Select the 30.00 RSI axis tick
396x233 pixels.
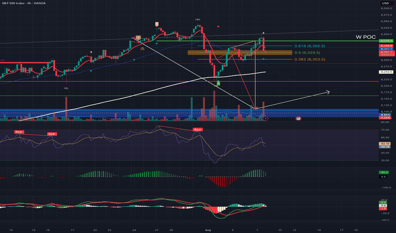point(385,160)
